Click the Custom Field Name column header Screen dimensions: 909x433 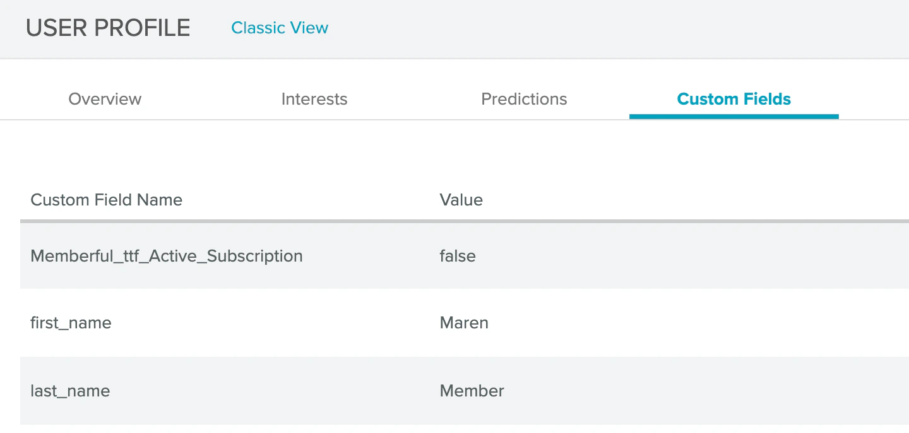106,200
